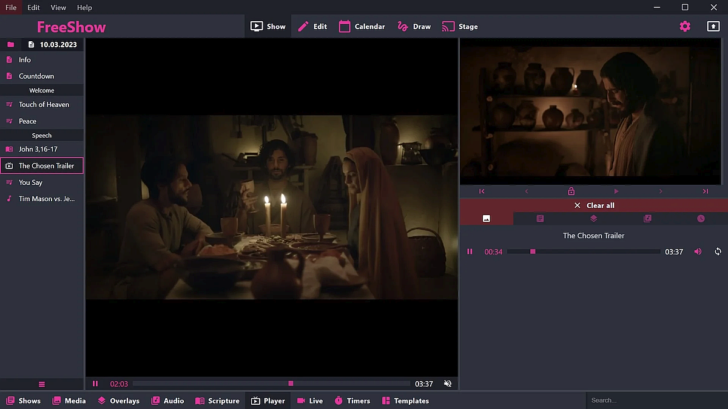The width and height of the screenshot is (728, 409).
Task: Open John 3,16-17 scripture item
Action: coord(42,149)
